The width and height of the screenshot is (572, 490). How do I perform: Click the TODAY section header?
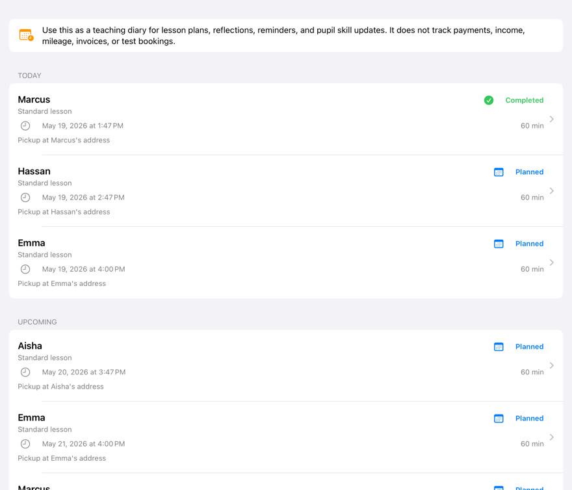point(29,75)
